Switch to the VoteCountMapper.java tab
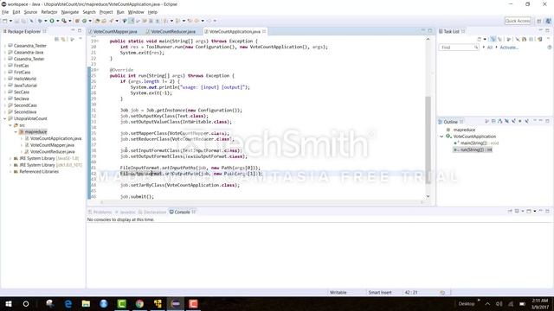This screenshot has height=311, width=554. [115, 31]
